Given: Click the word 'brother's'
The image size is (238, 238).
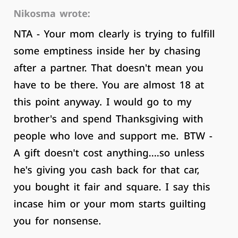Looking at the screenshot, I should click(35, 119).
